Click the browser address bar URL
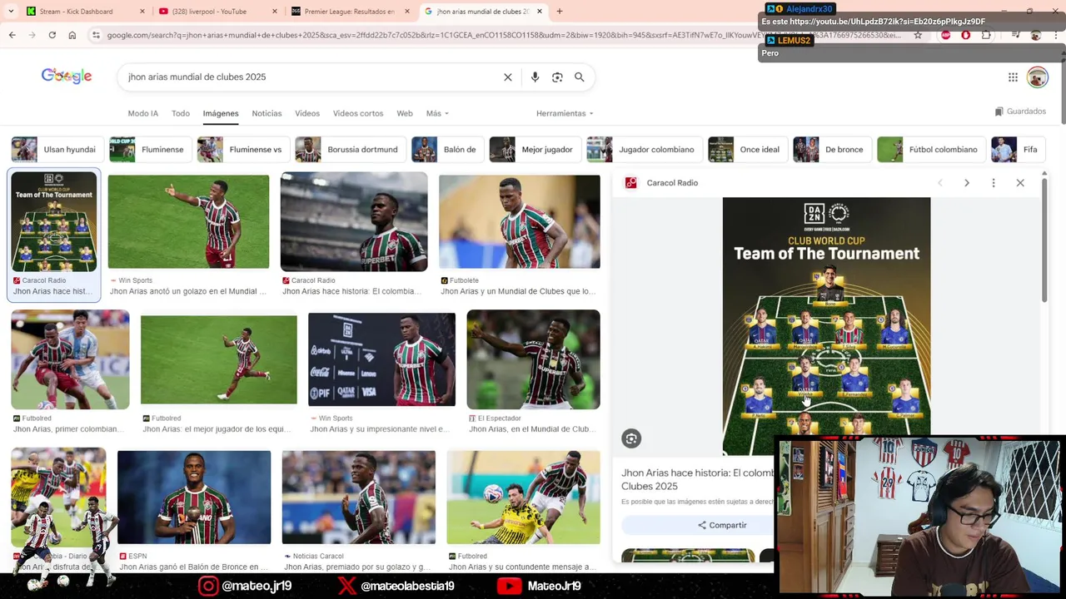The height and width of the screenshot is (599, 1066). [x=504, y=35]
